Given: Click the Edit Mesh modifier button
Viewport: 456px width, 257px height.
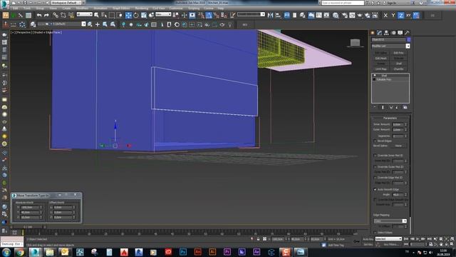Looking at the screenshot, I should pyautogui.click(x=380, y=59).
